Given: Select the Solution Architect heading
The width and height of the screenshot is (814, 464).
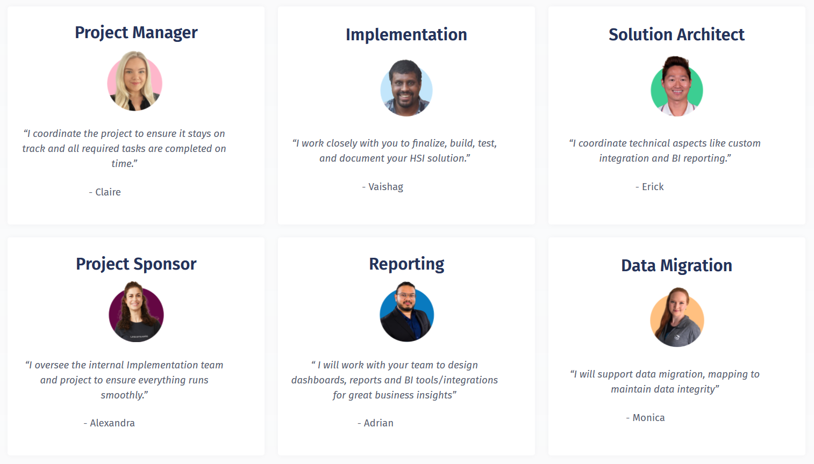Looking at the screenshot, I should 676,35.
